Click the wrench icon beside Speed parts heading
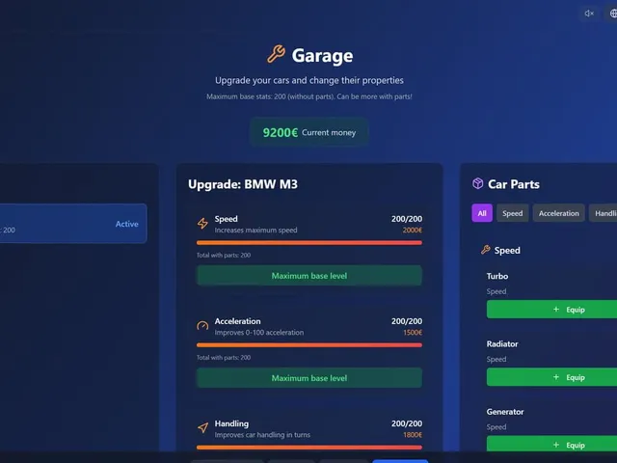Screen dimensions: 617x463 pyautogui.click(x=486, y=250)
